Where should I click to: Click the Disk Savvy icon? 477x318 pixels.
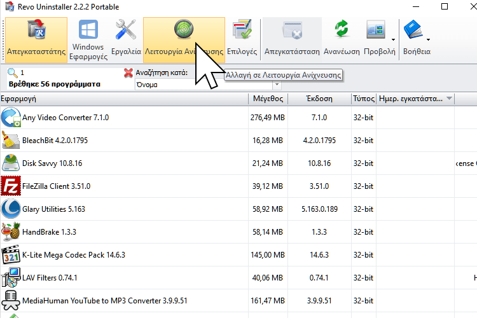pyautogui.click(x=11, y=163)
